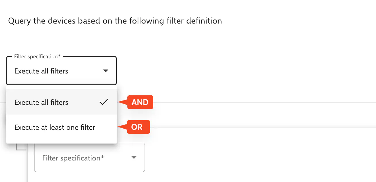Click the red AND badge

pyautogui.click(x=140, y=102)
